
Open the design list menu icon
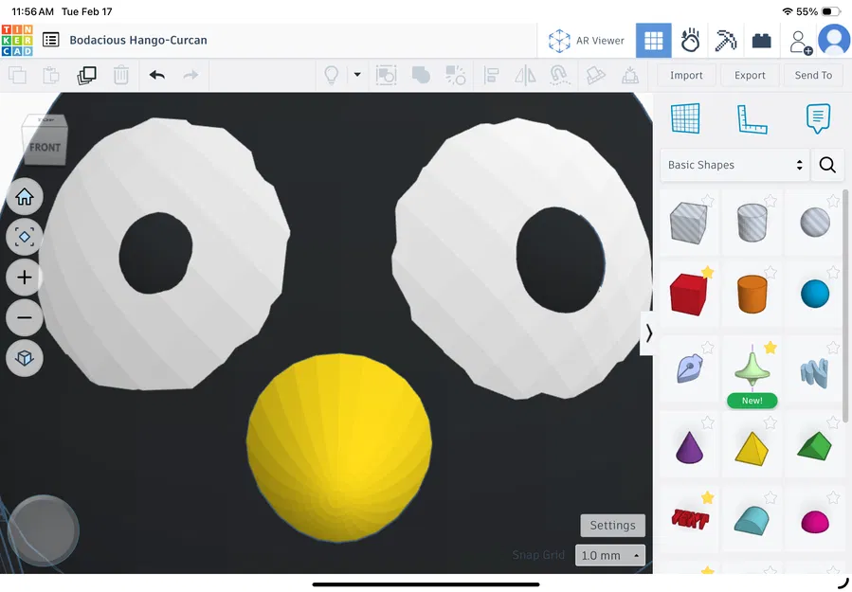click(51, 40)
